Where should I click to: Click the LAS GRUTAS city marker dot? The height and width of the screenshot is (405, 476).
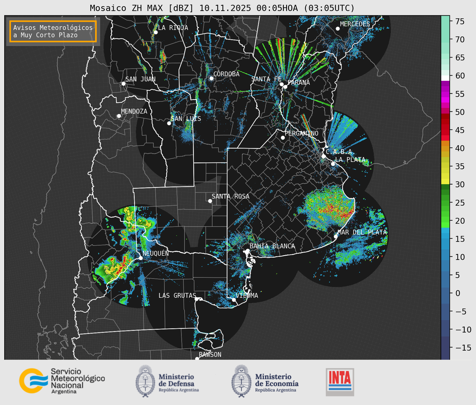point(197,299)
